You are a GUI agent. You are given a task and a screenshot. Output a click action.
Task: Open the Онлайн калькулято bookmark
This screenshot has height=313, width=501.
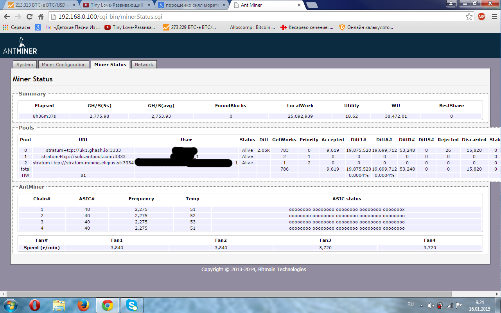pyautogui.click(x=366, y=27)
